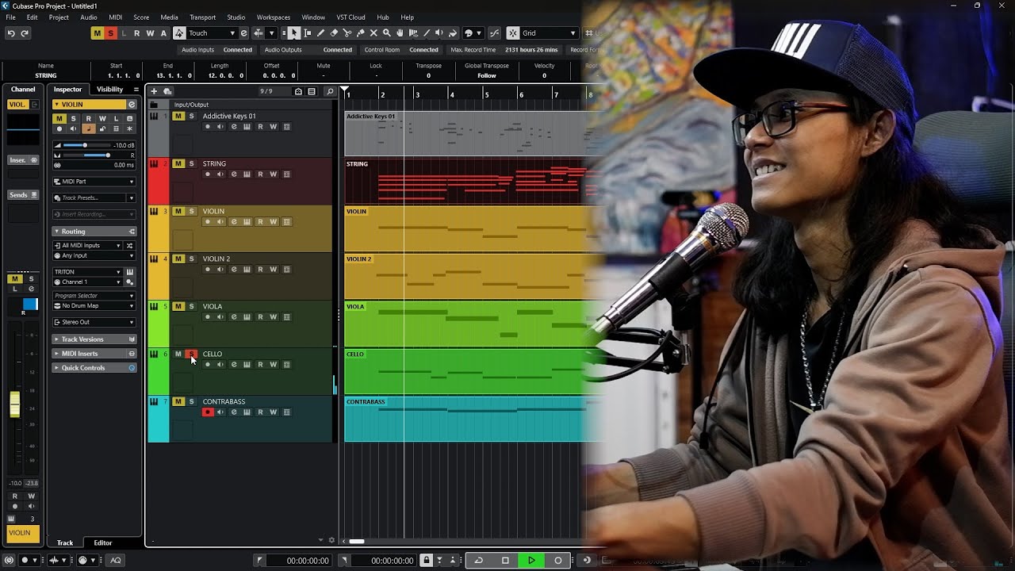Viewport: 1015px width, 571px height.
Task: Open the File menu
Action: point(10,17)
